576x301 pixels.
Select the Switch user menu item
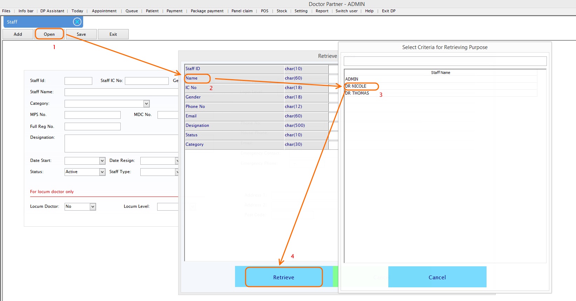(x=346, y=11)
